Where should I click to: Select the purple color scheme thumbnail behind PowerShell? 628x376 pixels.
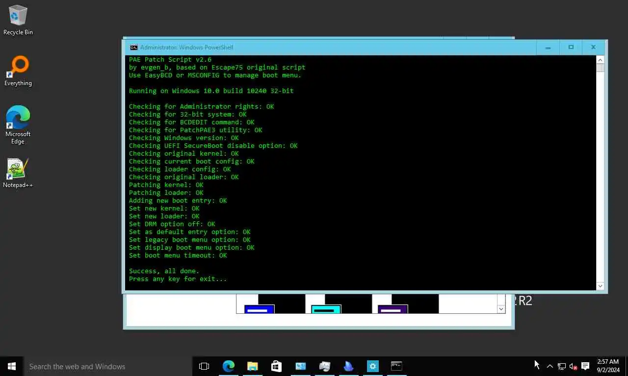tap(392, 309)
